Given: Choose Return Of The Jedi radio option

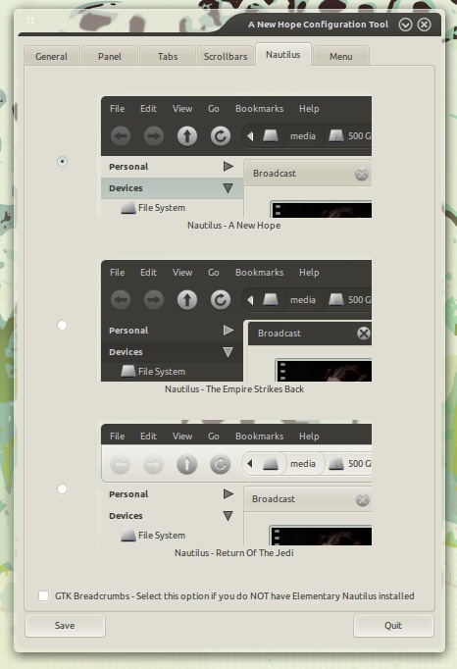Looking at the screenshot, I should click(x=63, y=489).
